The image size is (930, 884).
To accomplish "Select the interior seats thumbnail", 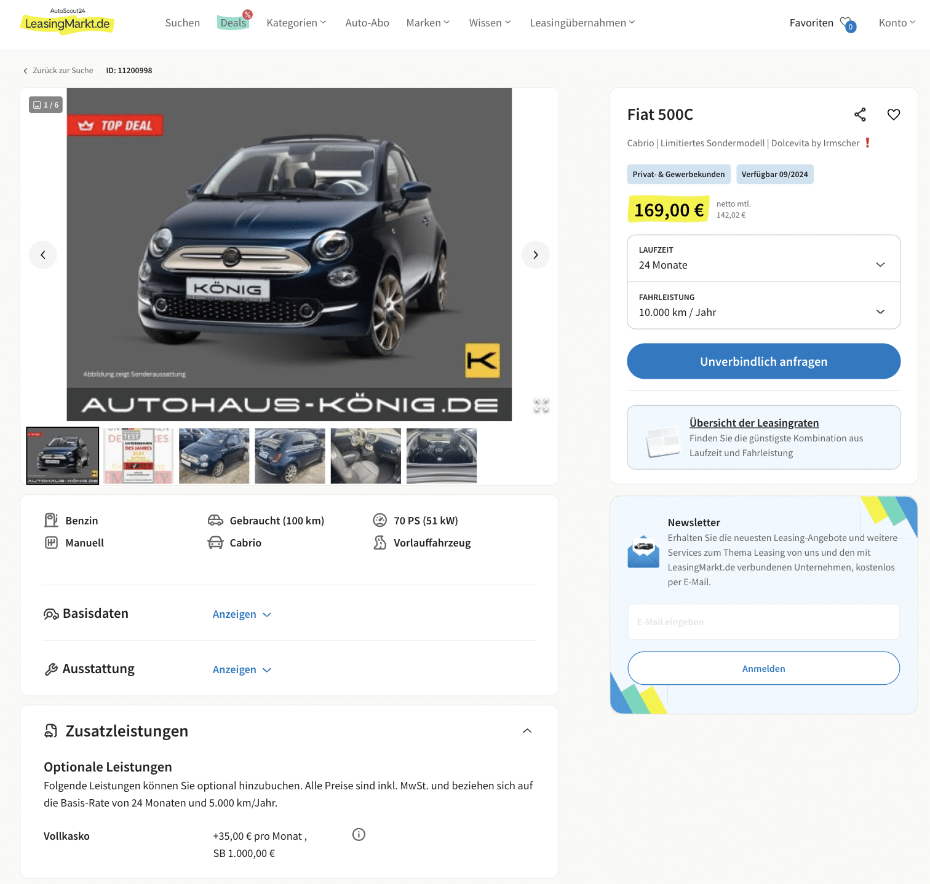I will pos(365,456).
